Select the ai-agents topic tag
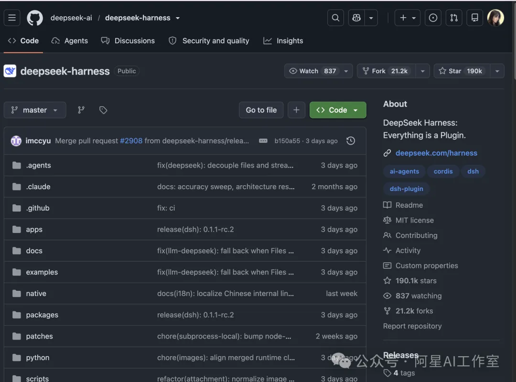The width and height of the screenshot is (516, 382). click(405, 171)
